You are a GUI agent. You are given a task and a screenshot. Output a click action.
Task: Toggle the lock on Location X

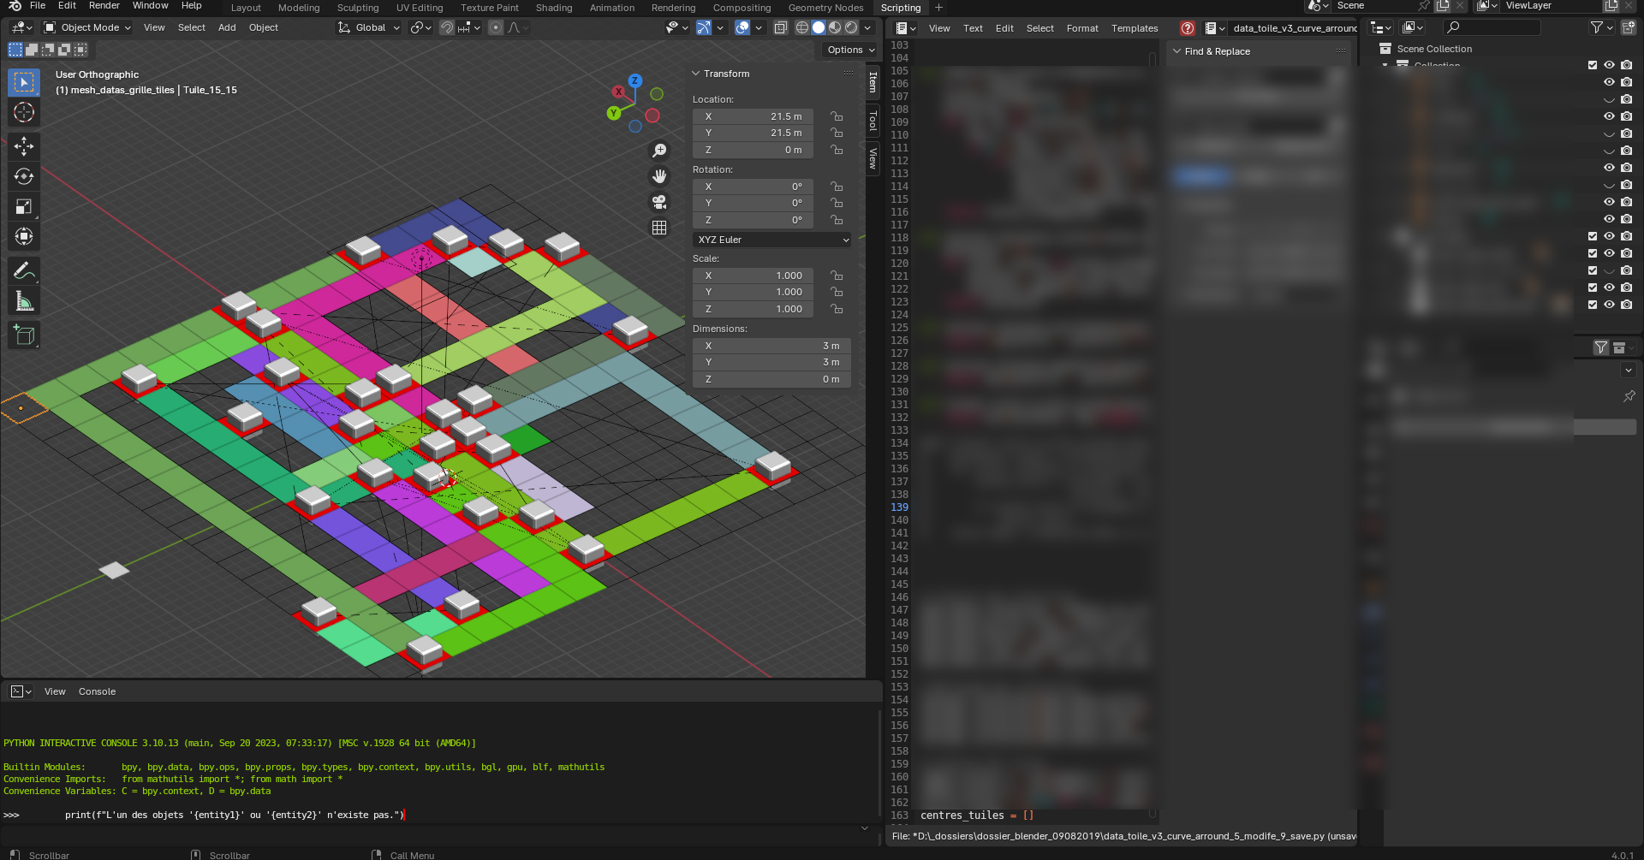[837, 116]
